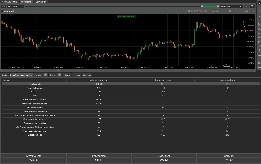Click the symbol title in the top-left tab

pyautogui.click(x=10, y=2)
